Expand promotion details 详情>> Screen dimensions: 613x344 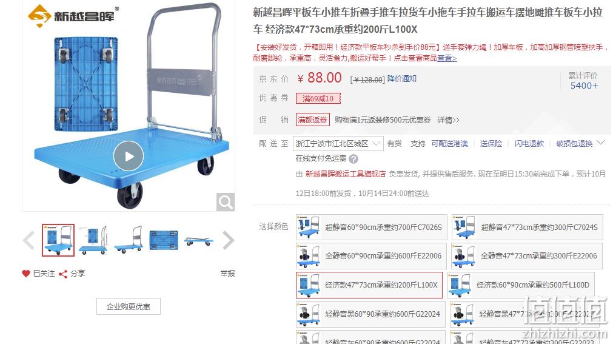point(449,120)
